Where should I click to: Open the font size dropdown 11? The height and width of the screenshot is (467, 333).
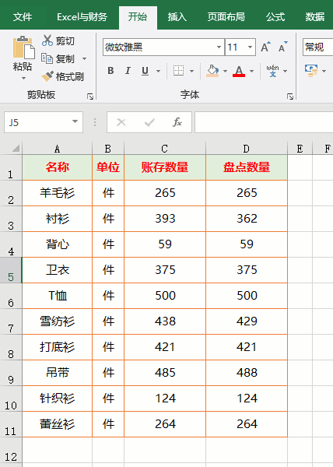(250, 47)
